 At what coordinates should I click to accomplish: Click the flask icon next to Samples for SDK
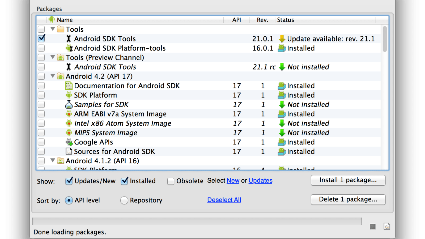(69, 104)
